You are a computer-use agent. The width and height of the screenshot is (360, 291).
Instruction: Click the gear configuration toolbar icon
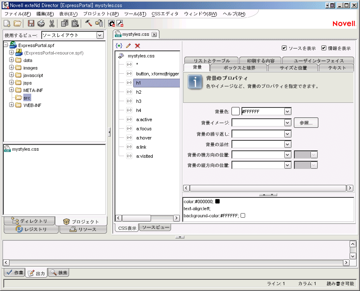[112, 23]
